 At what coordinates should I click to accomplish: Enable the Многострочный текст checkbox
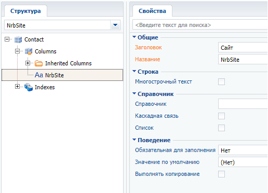point(221,81)
